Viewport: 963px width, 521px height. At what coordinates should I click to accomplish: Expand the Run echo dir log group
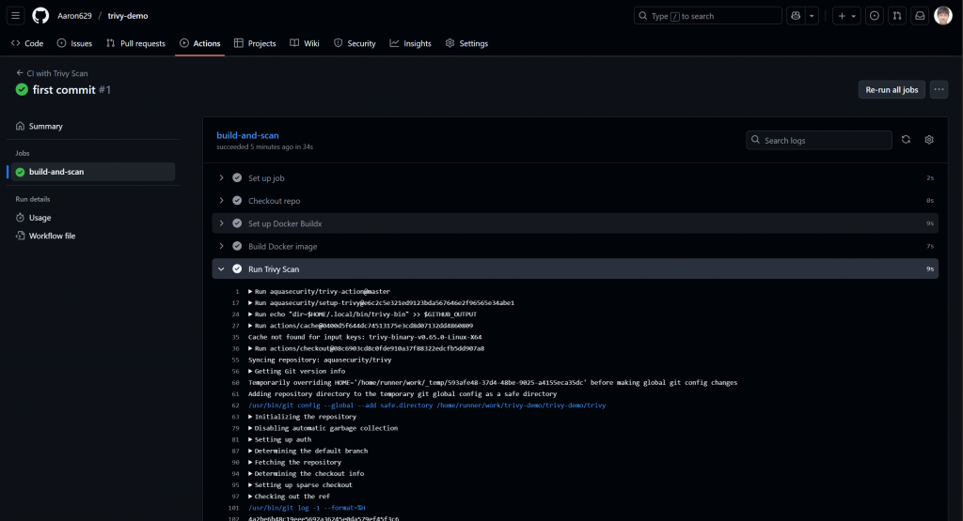[x=362, y=314]
